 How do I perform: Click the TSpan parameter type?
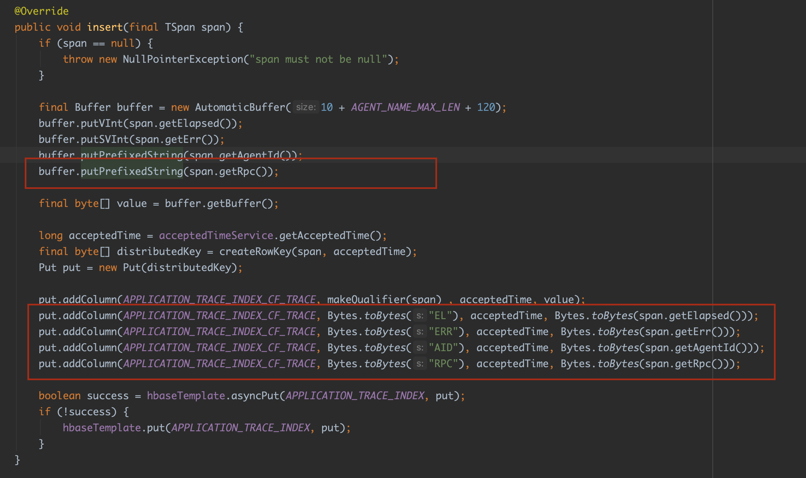click(x=179, y=27)
